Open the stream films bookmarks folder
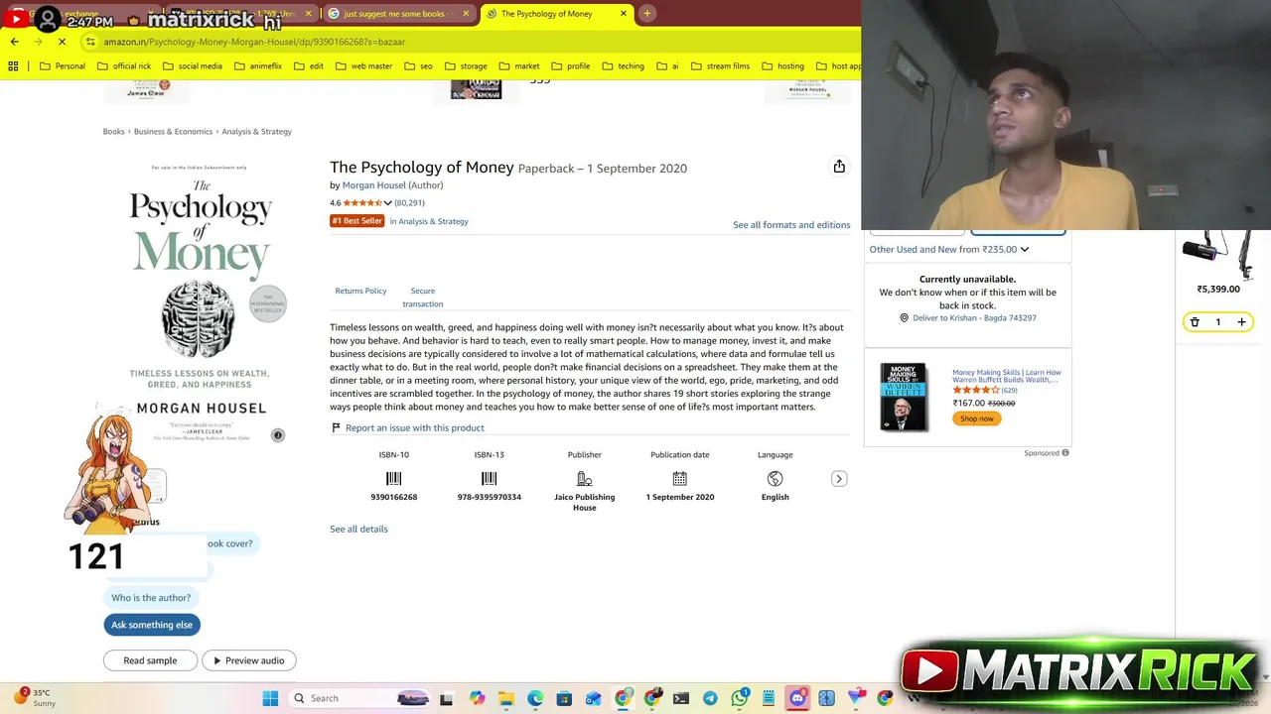 (719, 66)
